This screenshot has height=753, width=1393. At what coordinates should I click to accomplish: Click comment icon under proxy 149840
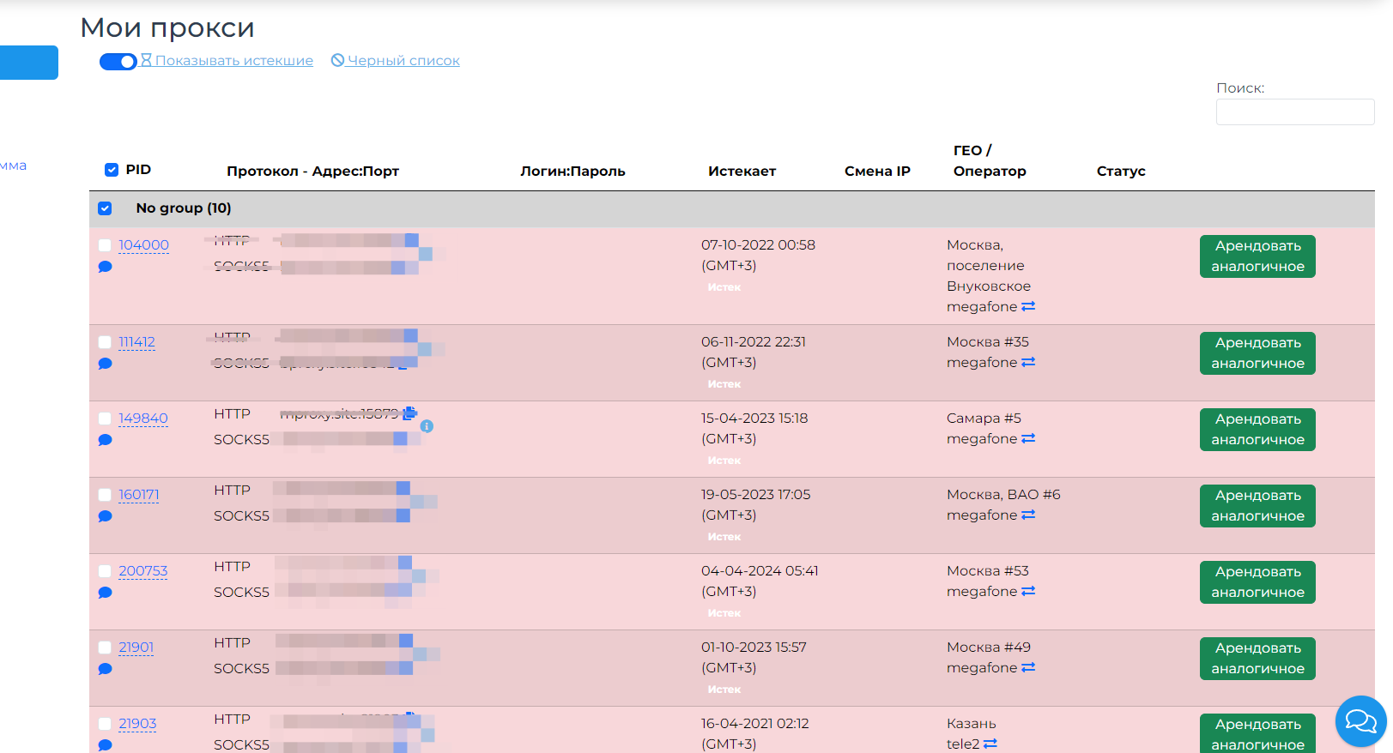point(106,440)
